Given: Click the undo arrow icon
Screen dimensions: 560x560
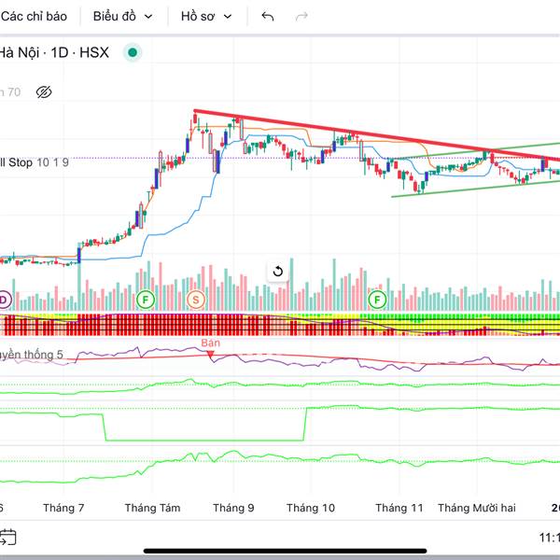Looking at the screenshot, I should [x=268, y=17].
